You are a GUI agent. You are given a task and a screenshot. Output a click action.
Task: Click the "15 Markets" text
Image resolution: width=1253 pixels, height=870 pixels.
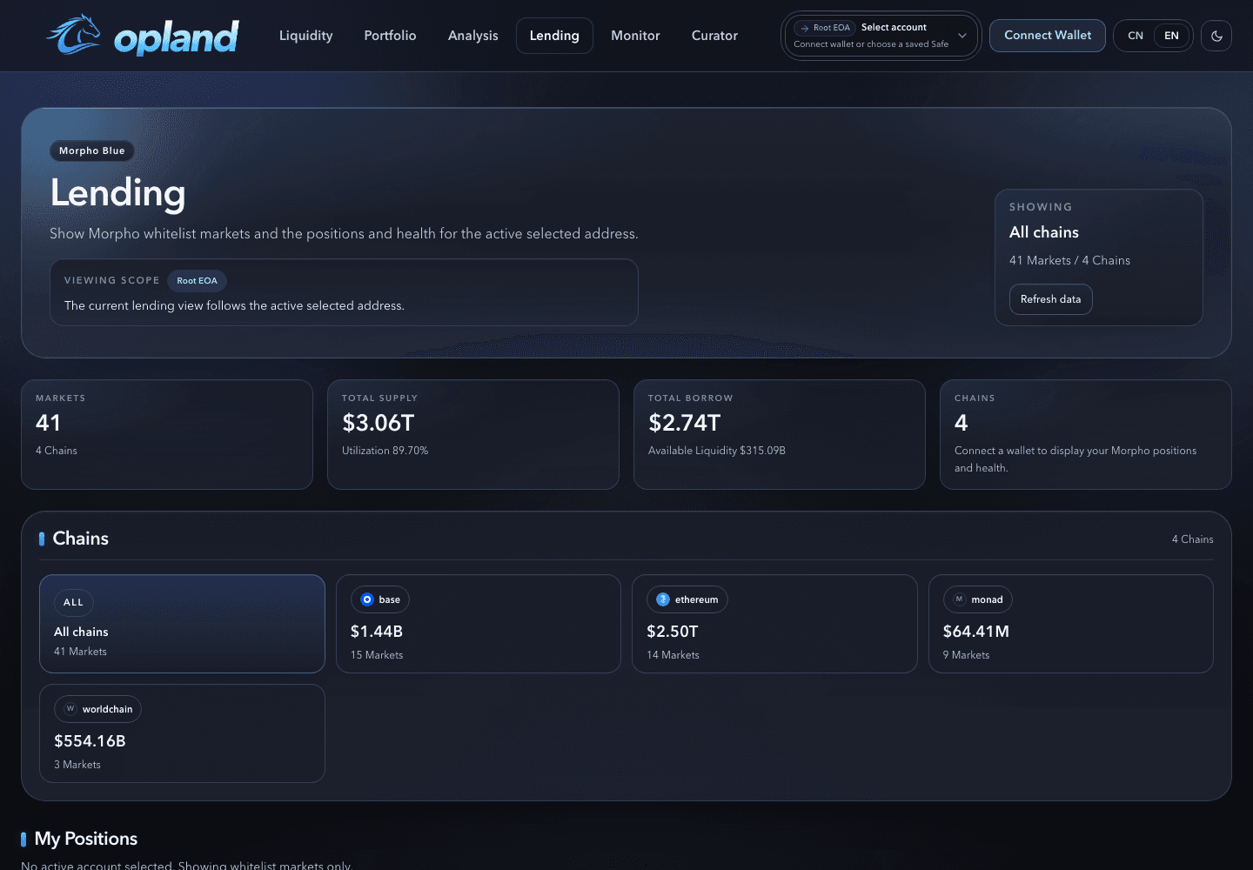click(x=377, y=655)
